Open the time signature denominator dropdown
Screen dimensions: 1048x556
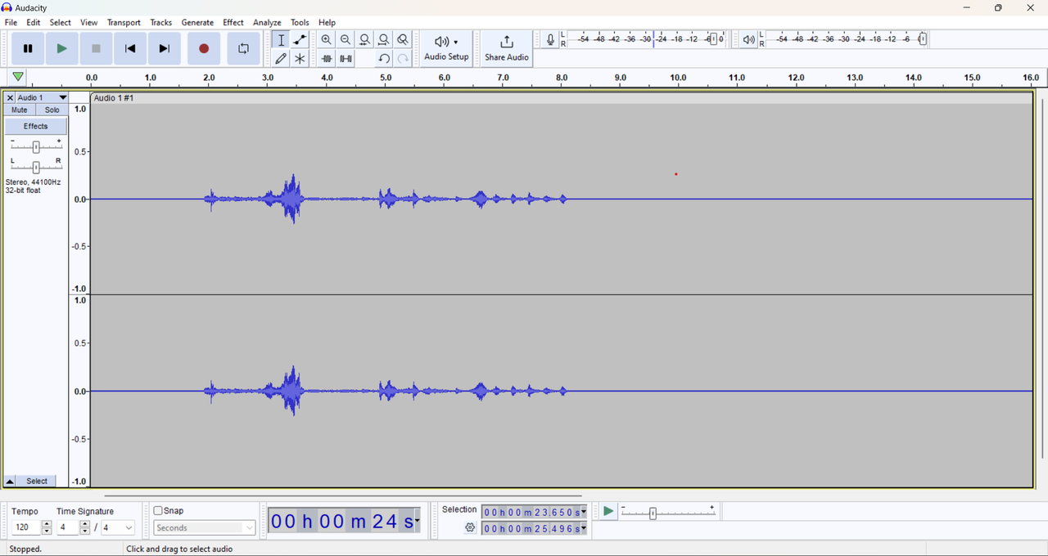(x=118, y=528)
